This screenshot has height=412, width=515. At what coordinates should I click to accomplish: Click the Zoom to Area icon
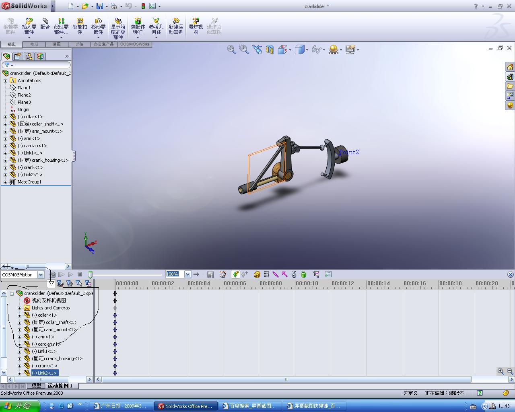coord(244,49)
